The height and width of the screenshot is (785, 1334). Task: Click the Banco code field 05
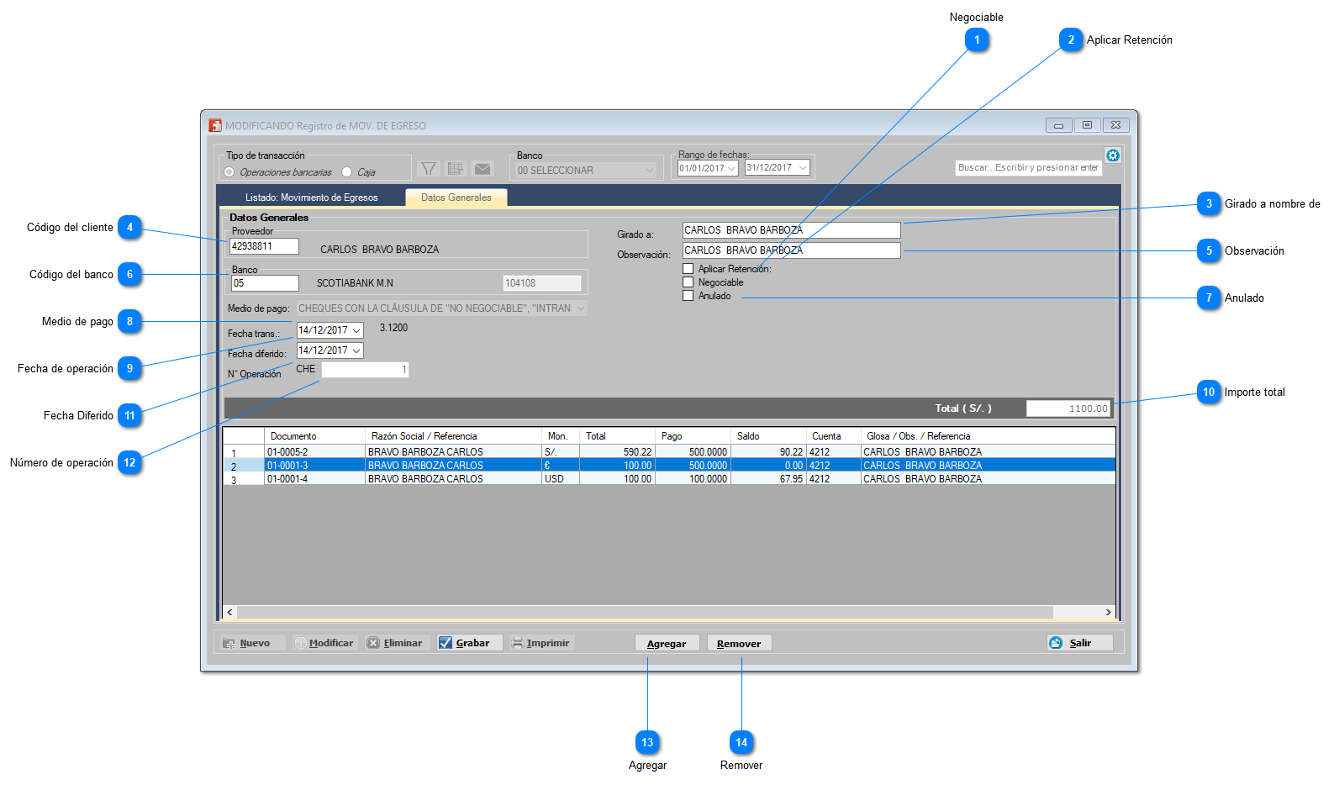265,283
